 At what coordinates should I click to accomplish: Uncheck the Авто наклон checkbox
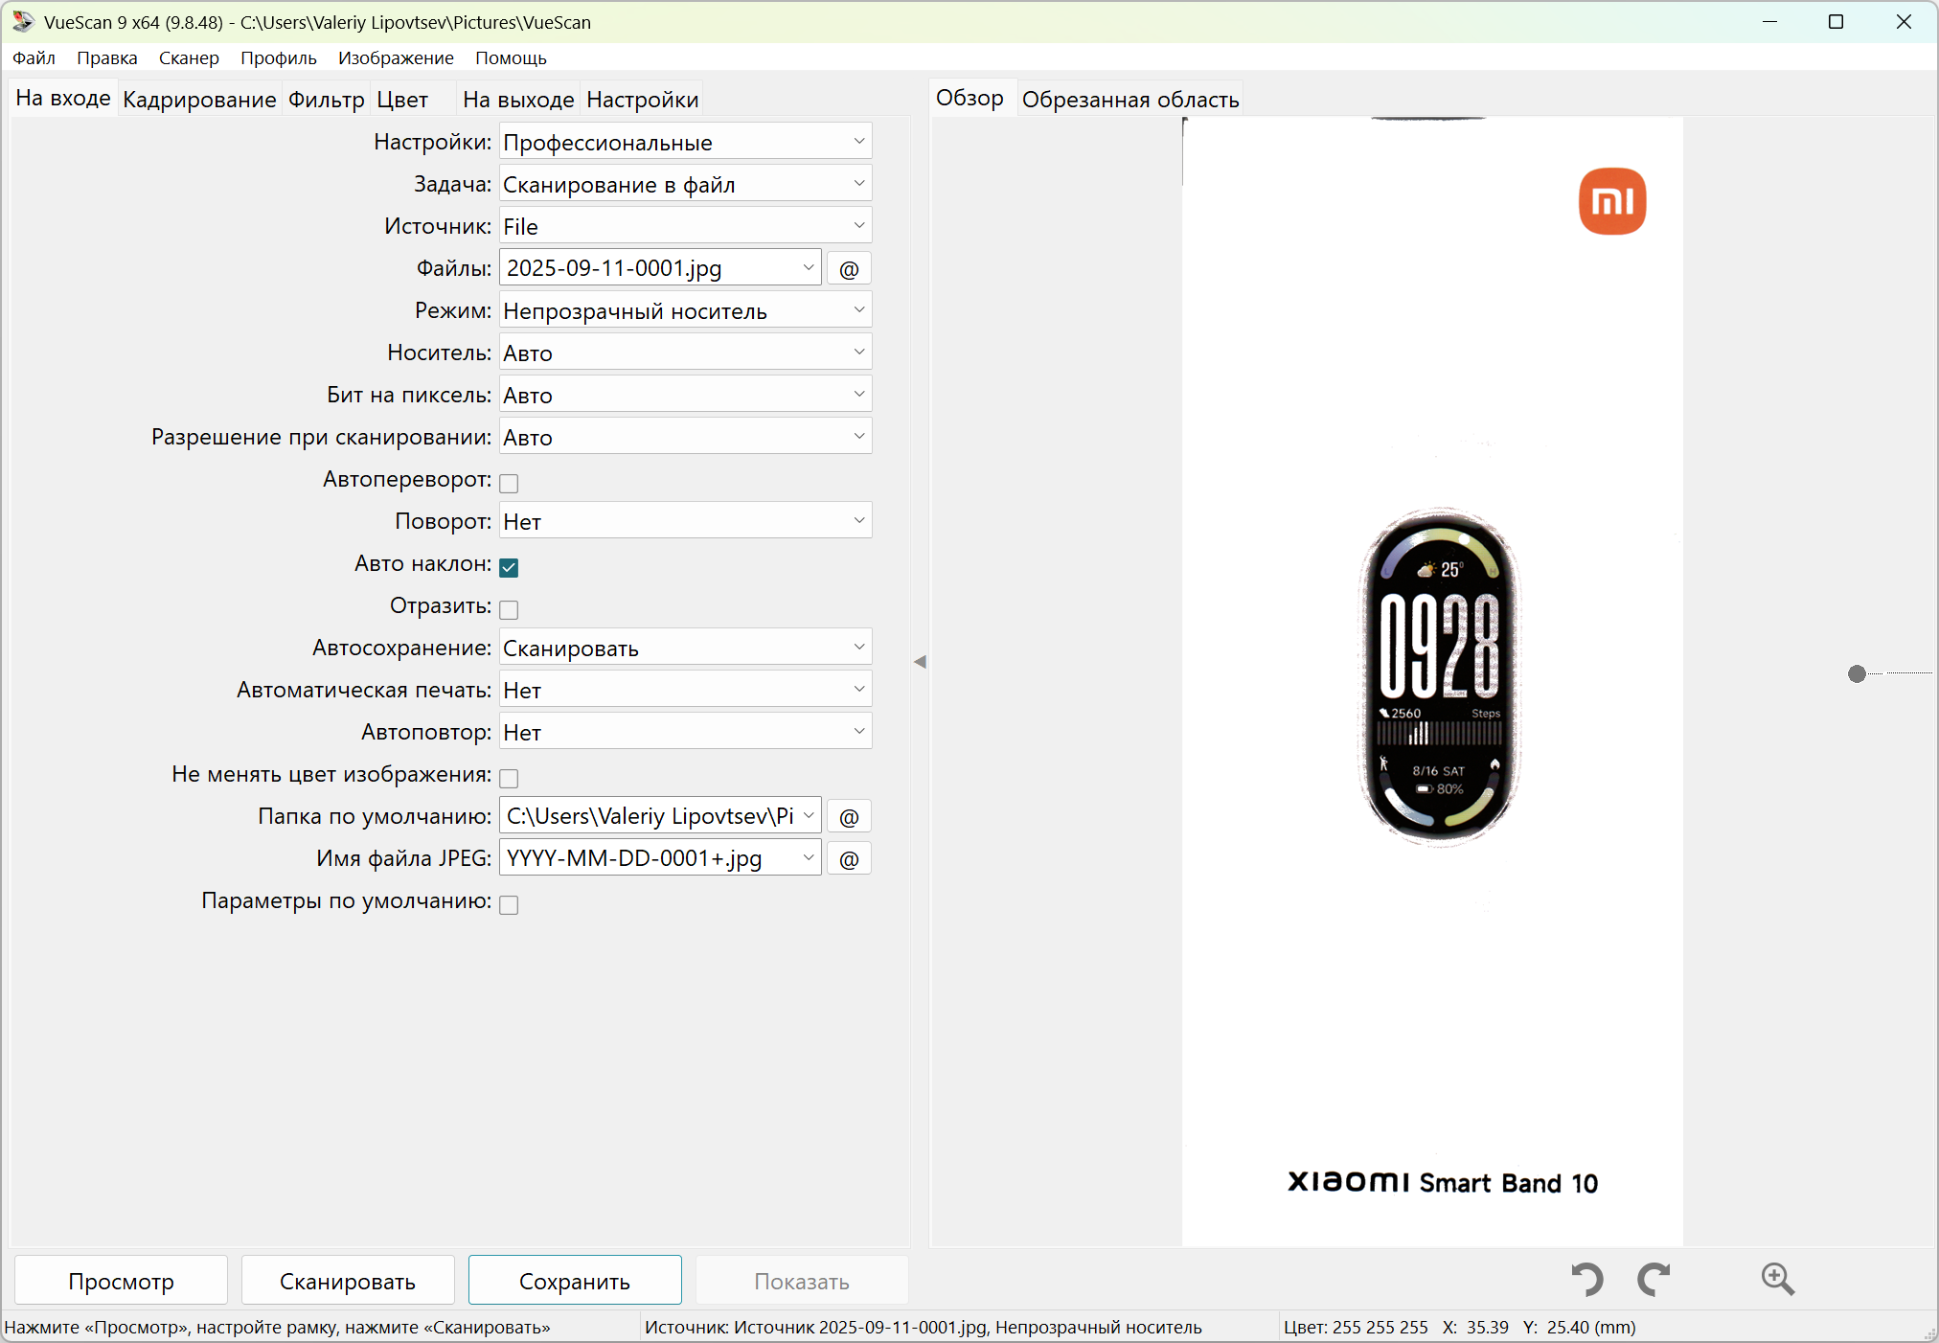[509, 567]
